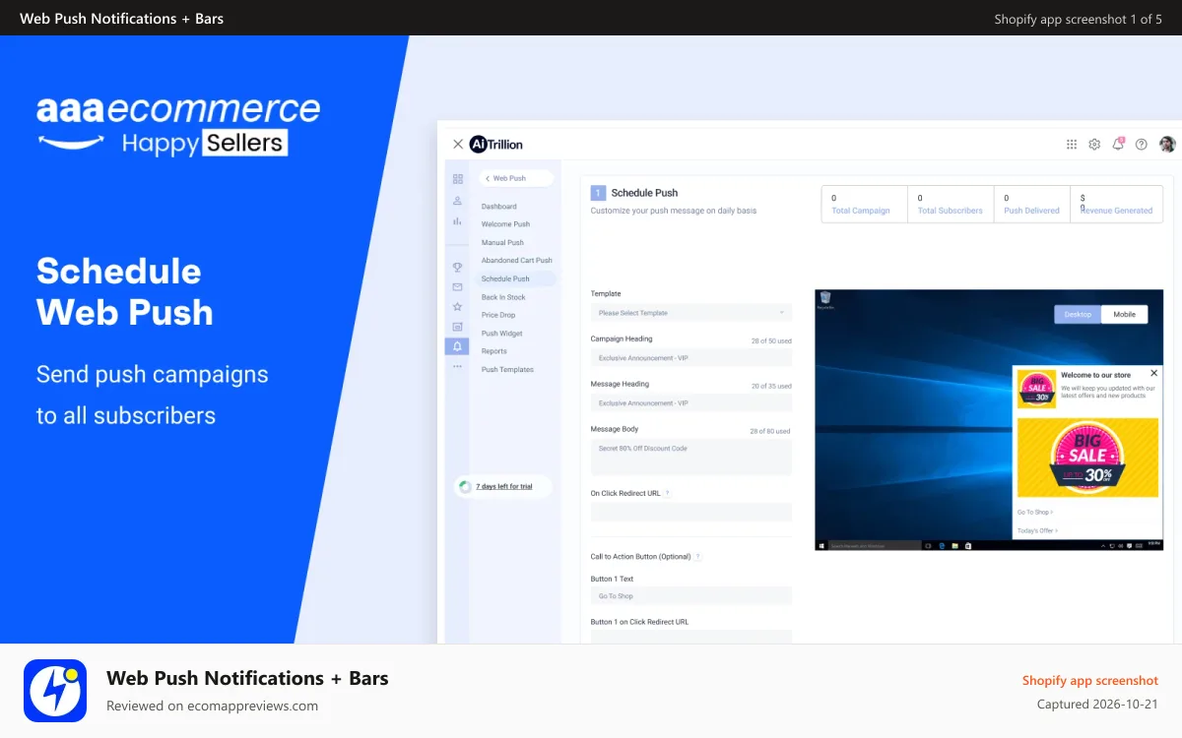Open the settings gear icon
1182x738 pixels.
coord(1094,145)
